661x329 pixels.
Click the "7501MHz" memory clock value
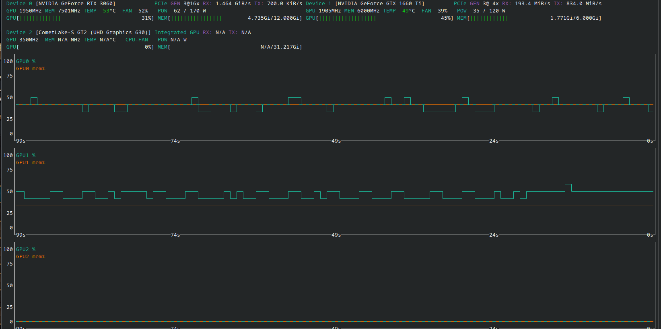pos(69,11)
